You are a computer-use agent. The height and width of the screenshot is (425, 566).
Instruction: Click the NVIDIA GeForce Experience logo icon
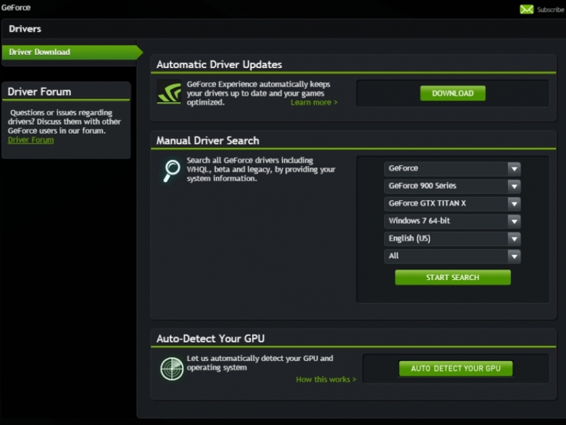pyautogui.click(x=169, y=93)
